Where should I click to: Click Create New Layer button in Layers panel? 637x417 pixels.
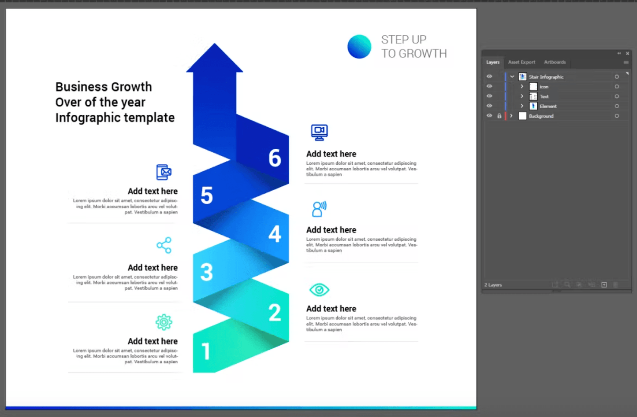(604, 285)
